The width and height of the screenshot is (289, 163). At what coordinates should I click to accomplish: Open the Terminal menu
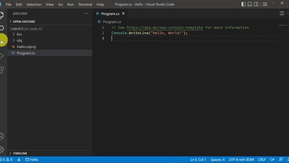point(85,5)
